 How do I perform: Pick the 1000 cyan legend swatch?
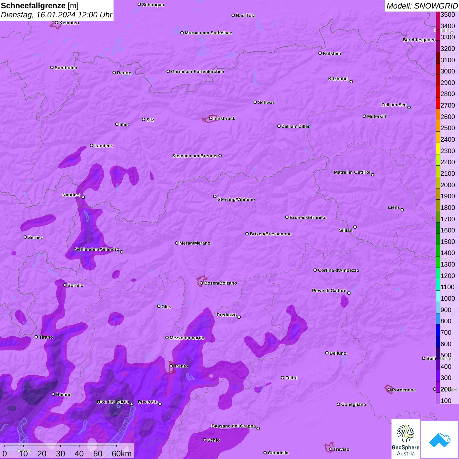[438, 296]
